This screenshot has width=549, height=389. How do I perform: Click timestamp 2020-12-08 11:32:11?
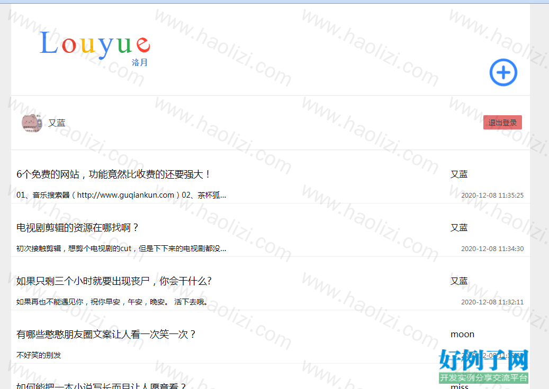(x=492, y=302)
